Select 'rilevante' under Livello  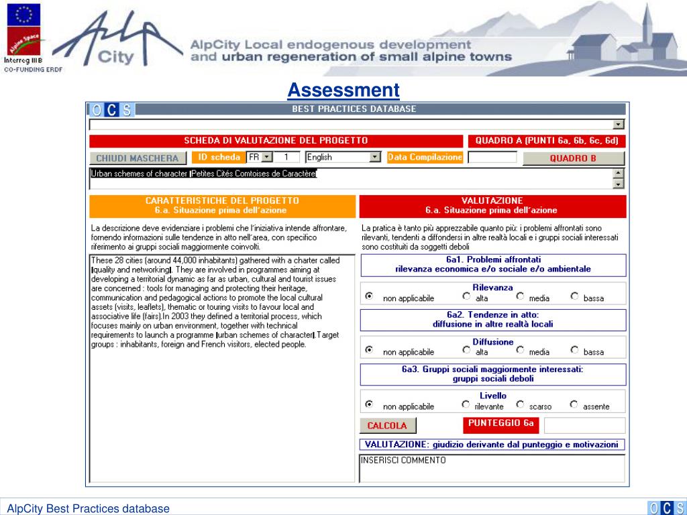point(466,404)
